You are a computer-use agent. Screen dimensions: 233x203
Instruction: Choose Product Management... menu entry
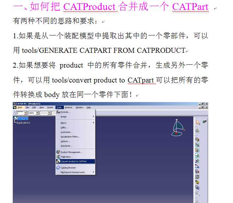tap(76, 152)
